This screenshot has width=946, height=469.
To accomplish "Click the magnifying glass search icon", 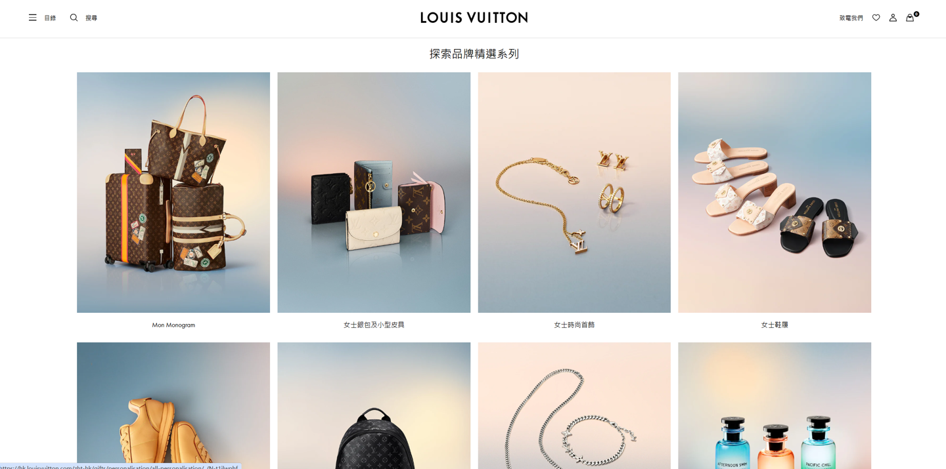I will click(74, 18).
